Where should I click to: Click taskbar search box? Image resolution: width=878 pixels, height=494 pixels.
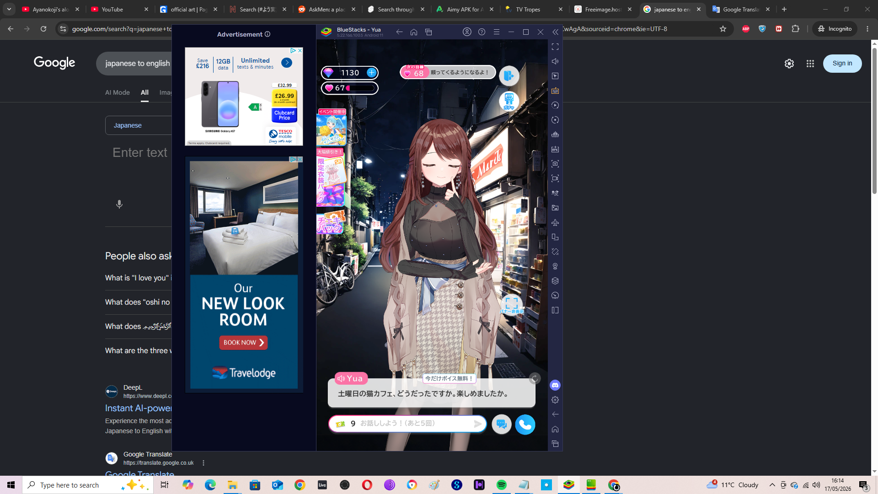(x=88, y=485)
